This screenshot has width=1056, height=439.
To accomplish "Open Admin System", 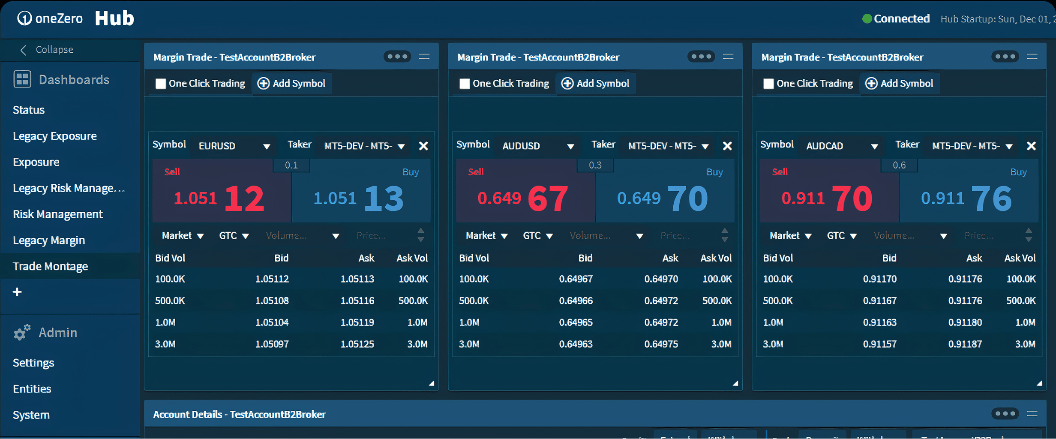I will (x=31, y=415).
